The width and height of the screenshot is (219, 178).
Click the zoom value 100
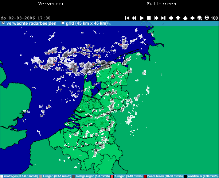coord(214,18)
